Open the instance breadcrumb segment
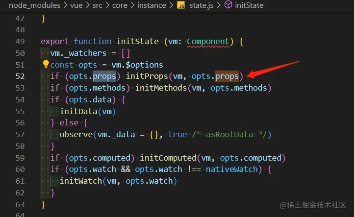The image size is (354, 217). pos(152,5)
